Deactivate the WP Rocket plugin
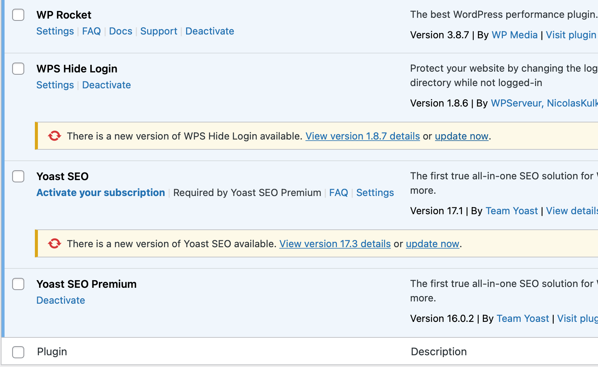This screenshot has height=367, width=598. [x=210, y=31]
